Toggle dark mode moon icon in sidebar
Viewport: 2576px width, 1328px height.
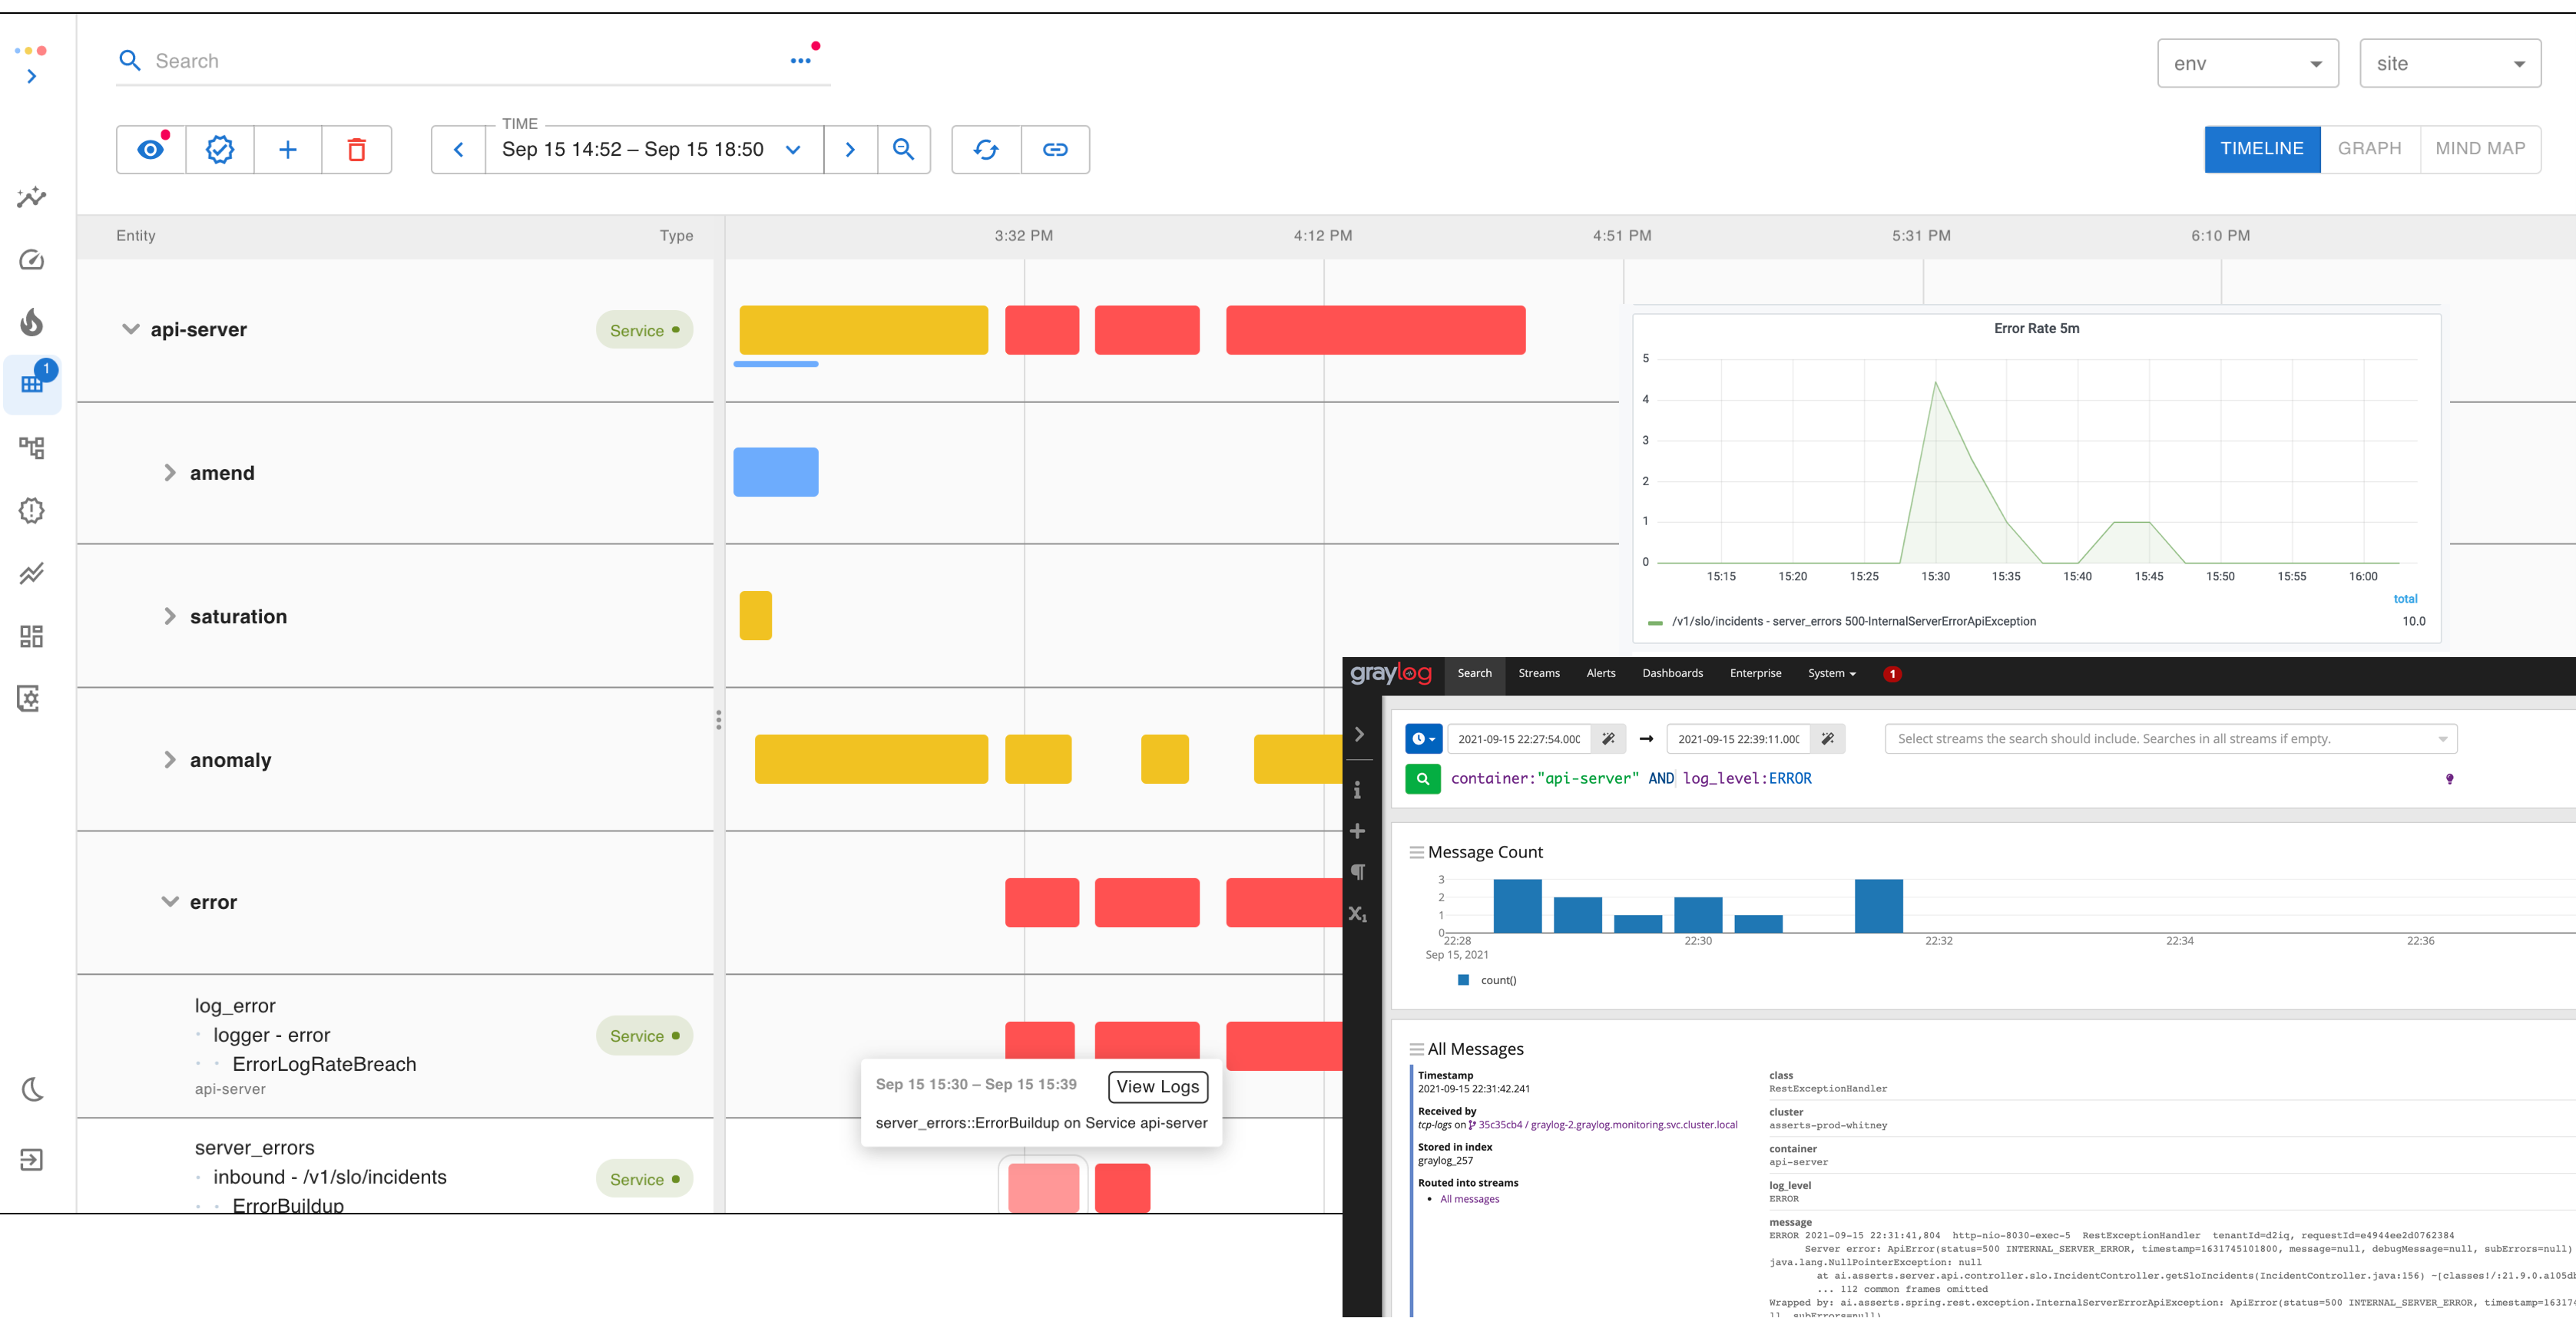(32, 1089)
